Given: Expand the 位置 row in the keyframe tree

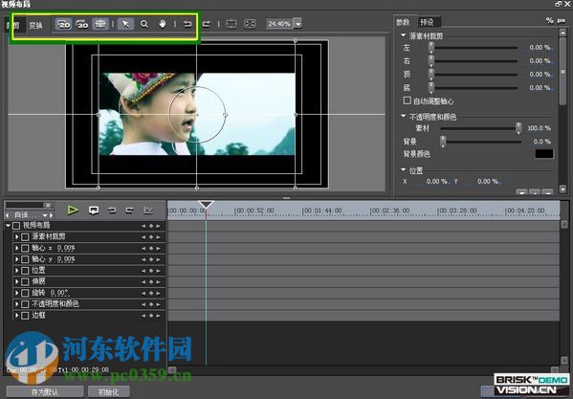Looking at the screenshot, I should pyautogui.click(x=17, y=271).
